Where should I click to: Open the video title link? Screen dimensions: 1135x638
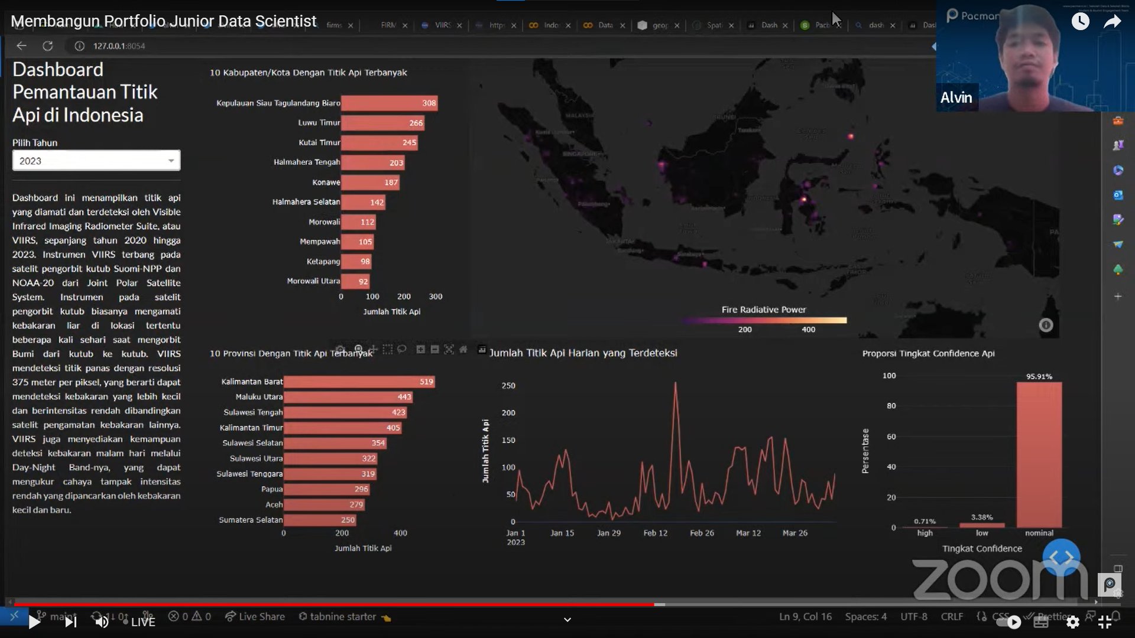tap(164, 21)
